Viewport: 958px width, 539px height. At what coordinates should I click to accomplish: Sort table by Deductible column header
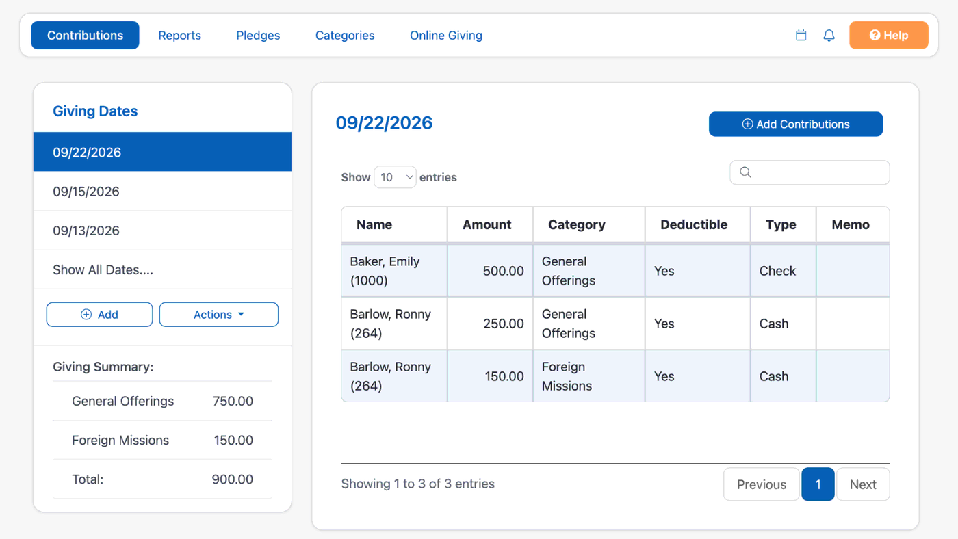point(698,224)
